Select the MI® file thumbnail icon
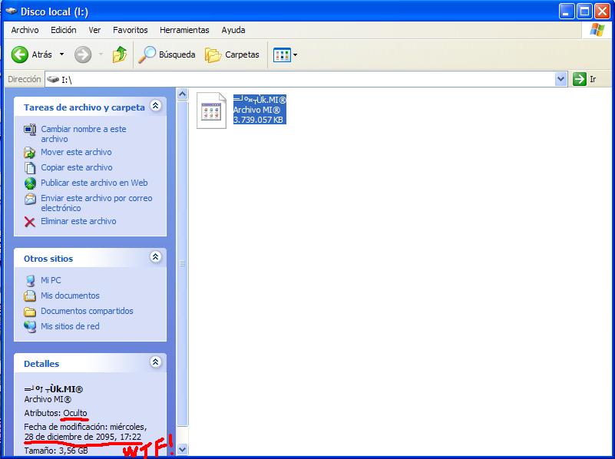615x459 pixels. click(x=211, y=111)
